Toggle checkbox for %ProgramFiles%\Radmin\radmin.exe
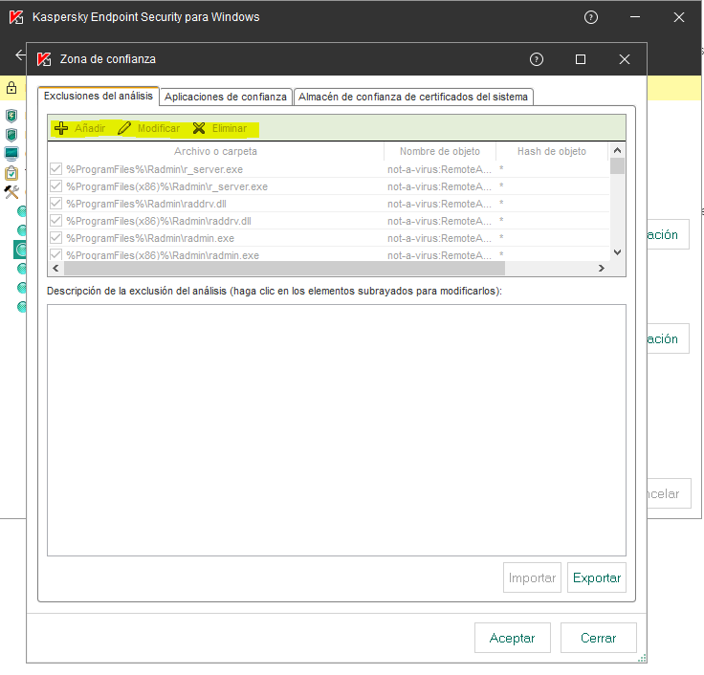704x675 pixels. (55, 238)
